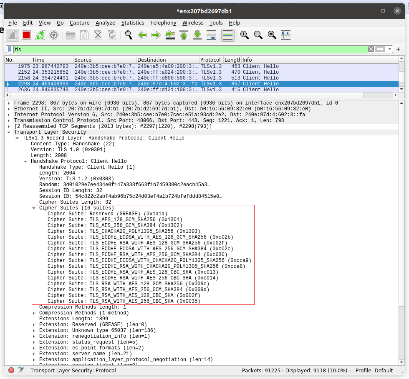Go to the first packet

184,35
